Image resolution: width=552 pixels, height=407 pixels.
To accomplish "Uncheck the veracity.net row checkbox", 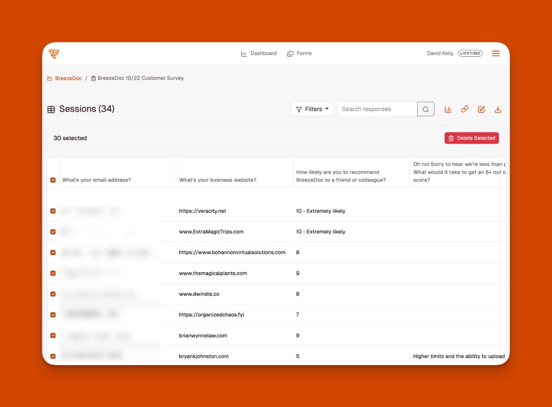I will coord(53,211).
